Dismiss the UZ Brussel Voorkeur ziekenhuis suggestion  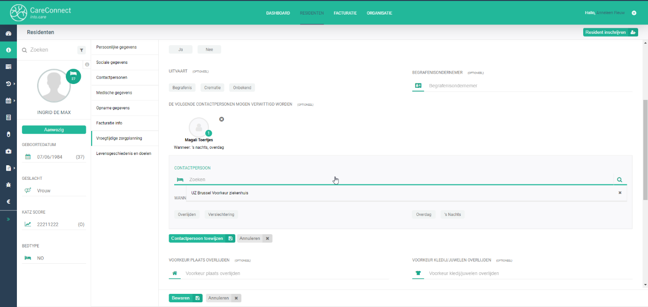(620, 193)
